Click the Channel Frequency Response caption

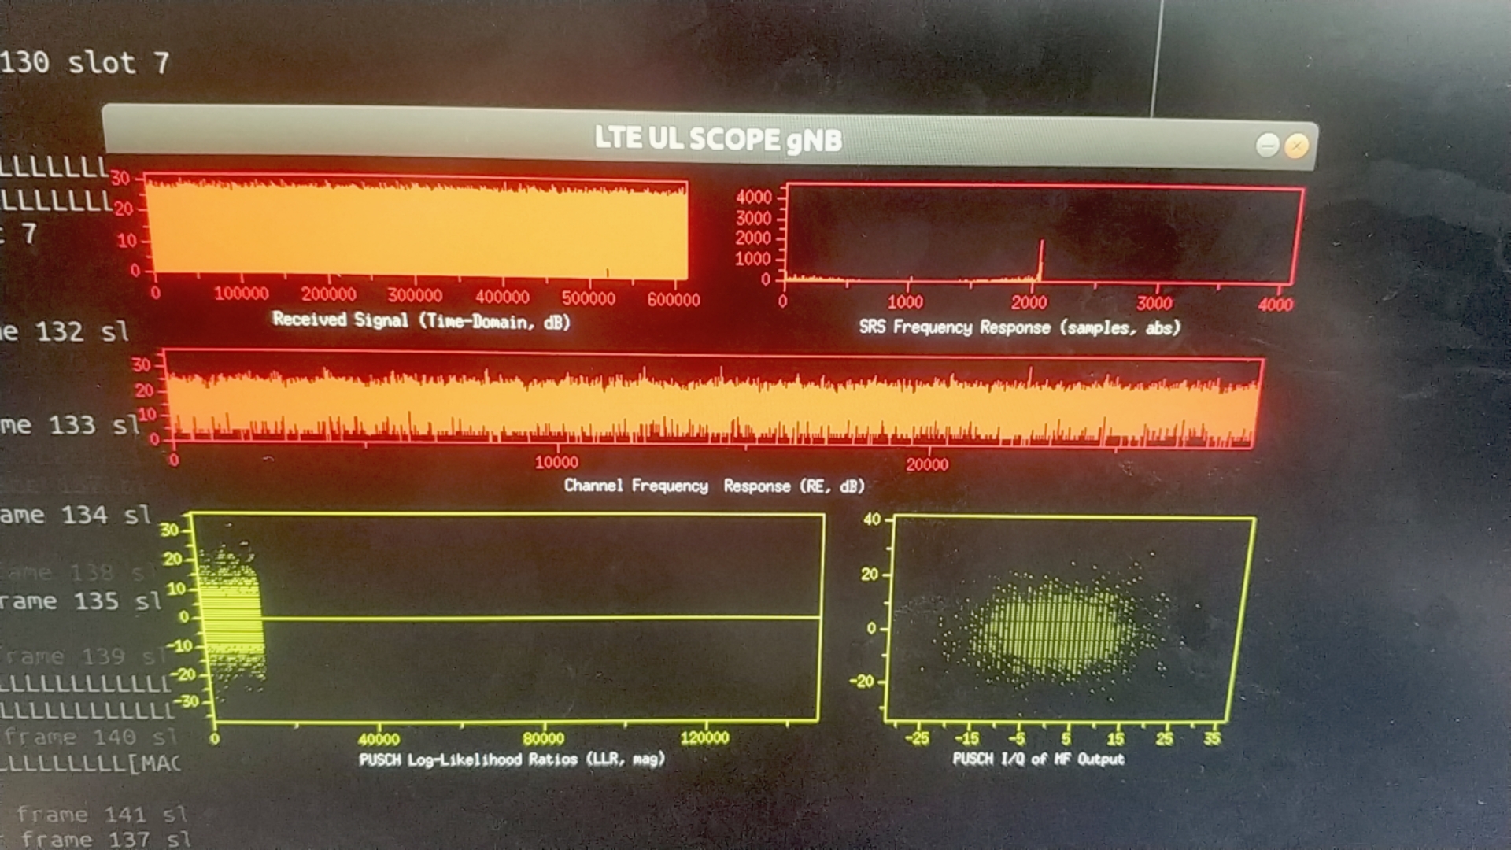pyautogui.click(x=715, y=486)
